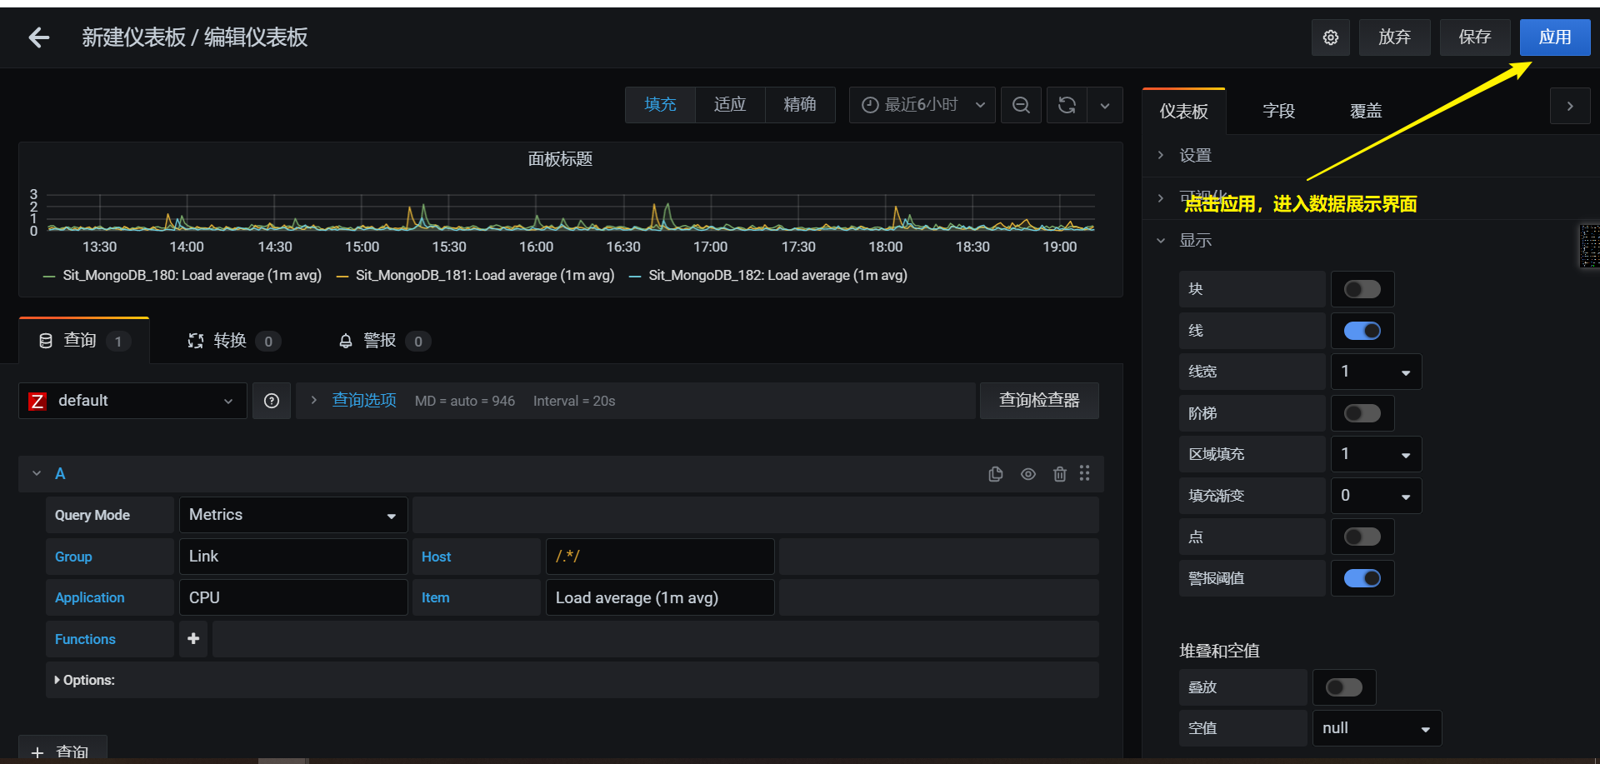Click the 放弃 discard button
The image size is (1600, 764).
click(1394, 37)
